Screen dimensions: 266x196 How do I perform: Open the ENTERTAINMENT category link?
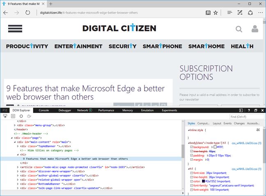click(x=78, y=46)
